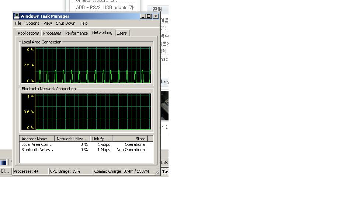
Task: Open the Shut Down menu
Action: [x=66, y=23]
